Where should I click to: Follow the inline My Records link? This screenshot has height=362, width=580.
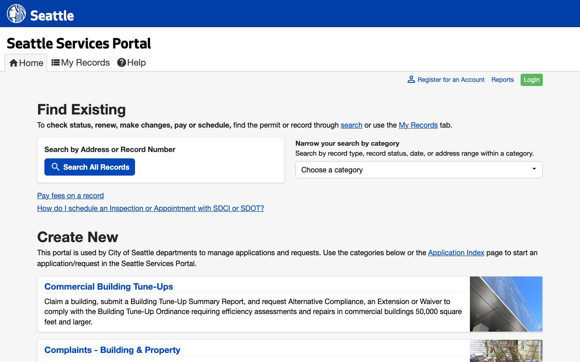point(418,125)
